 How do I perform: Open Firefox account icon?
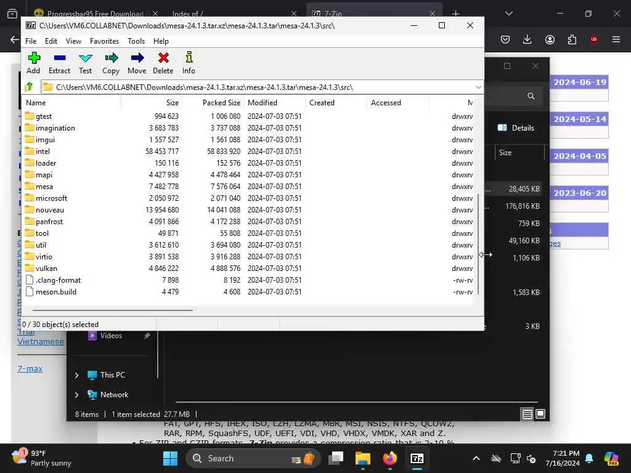click(550, 39)
